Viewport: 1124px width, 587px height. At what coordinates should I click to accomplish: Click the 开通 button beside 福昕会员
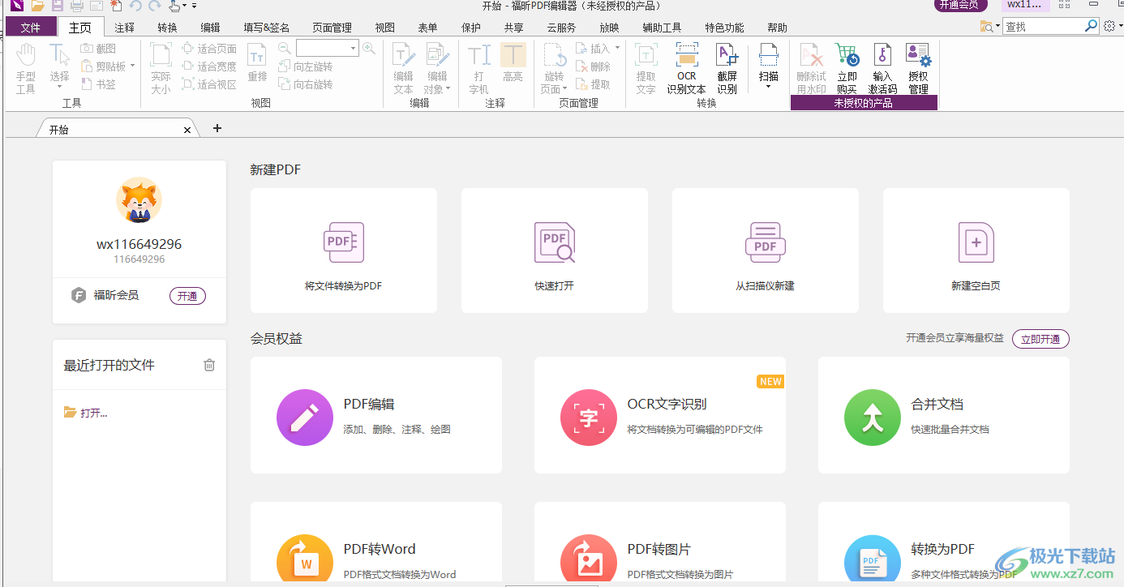point(187,296)
